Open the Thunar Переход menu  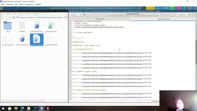pyautogui.click(x=20, y=14)
